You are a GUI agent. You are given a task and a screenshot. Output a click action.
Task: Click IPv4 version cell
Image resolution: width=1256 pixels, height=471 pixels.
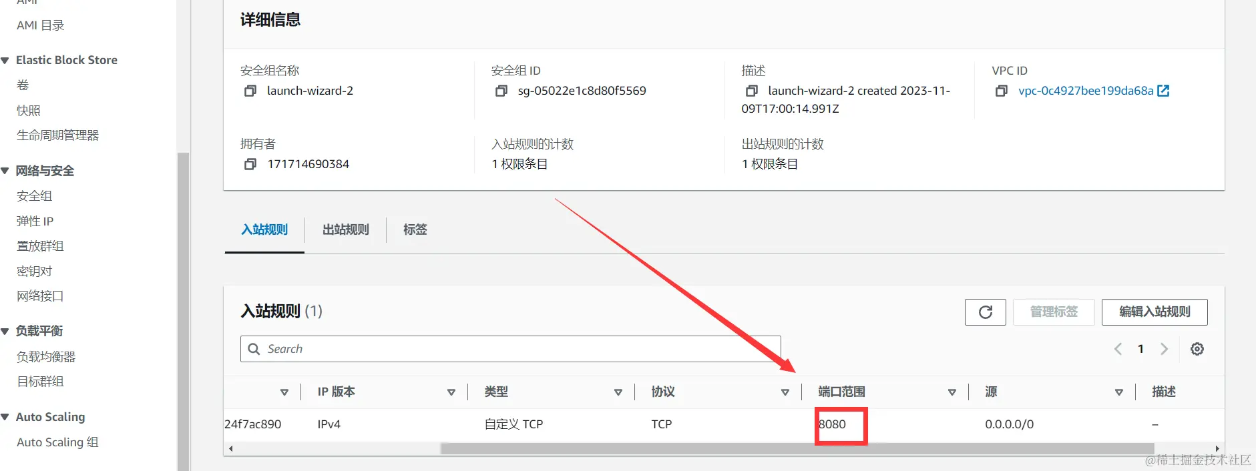point(329,424)
